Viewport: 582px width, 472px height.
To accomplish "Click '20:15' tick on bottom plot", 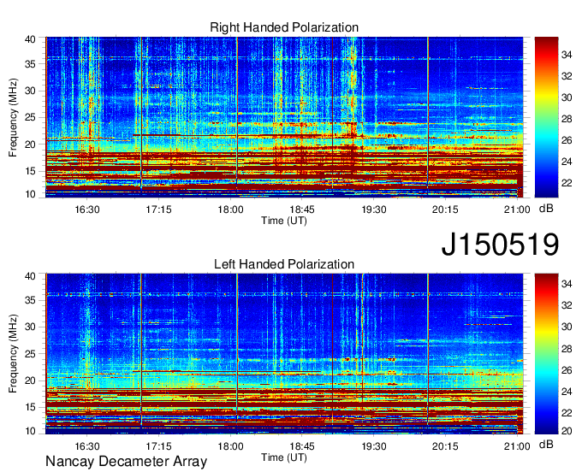I will point(445,446).
